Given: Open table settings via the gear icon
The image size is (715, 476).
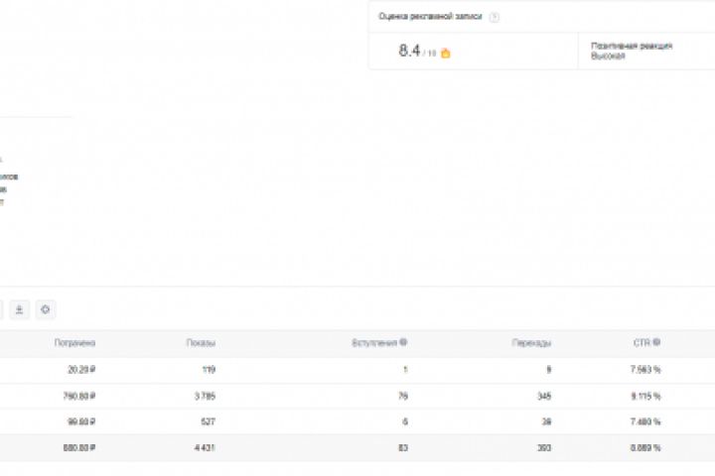Looking at the screenshot, I should click(46, 309).
